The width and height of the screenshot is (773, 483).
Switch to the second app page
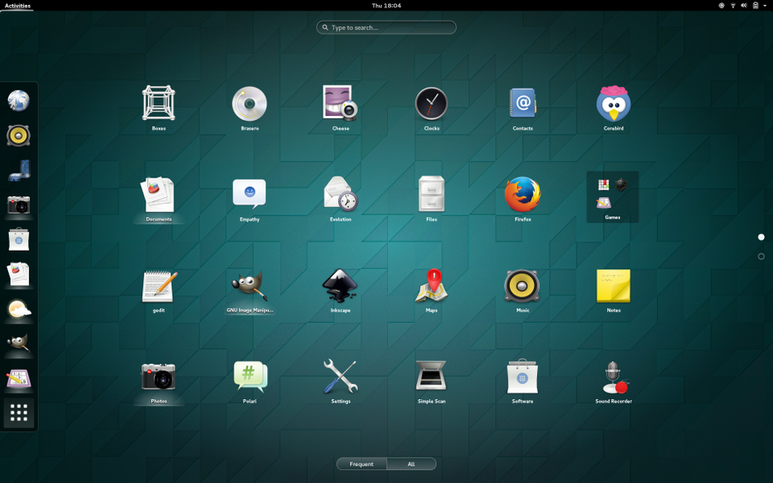pyautogui.click(x=761, y=256)
